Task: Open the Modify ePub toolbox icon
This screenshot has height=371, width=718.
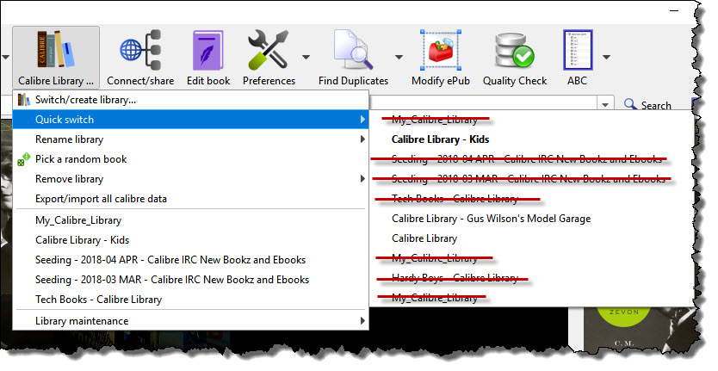Action: coord(441,49)
